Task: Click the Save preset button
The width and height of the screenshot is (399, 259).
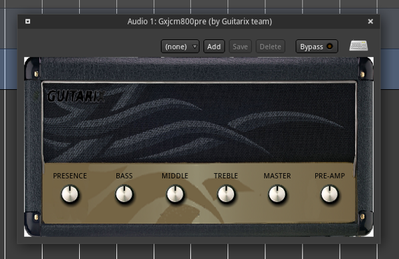Action: coord(240,47)
